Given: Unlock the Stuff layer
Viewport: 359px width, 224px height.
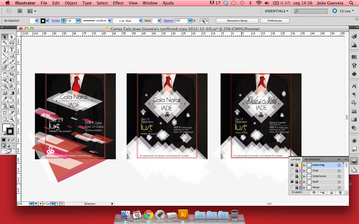Looking at the screenshot, I should point(297,182).
